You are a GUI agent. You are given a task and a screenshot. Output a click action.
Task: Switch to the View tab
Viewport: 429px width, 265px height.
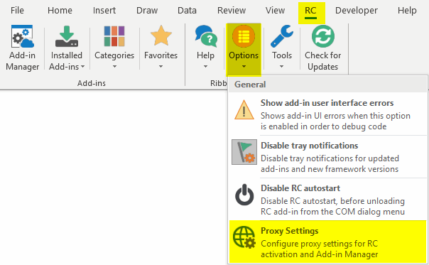click(x=275, y=11)
